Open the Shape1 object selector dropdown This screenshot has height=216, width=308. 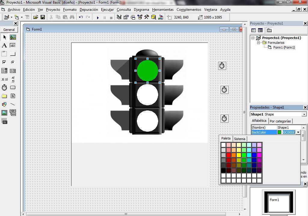[304, 114]
